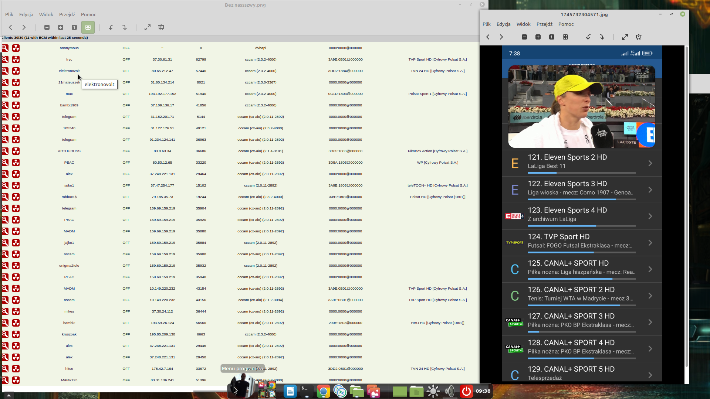Click progress bar under 122. Eleven Sports 3 HD
The image size is (710, 399).
point(581,199)
